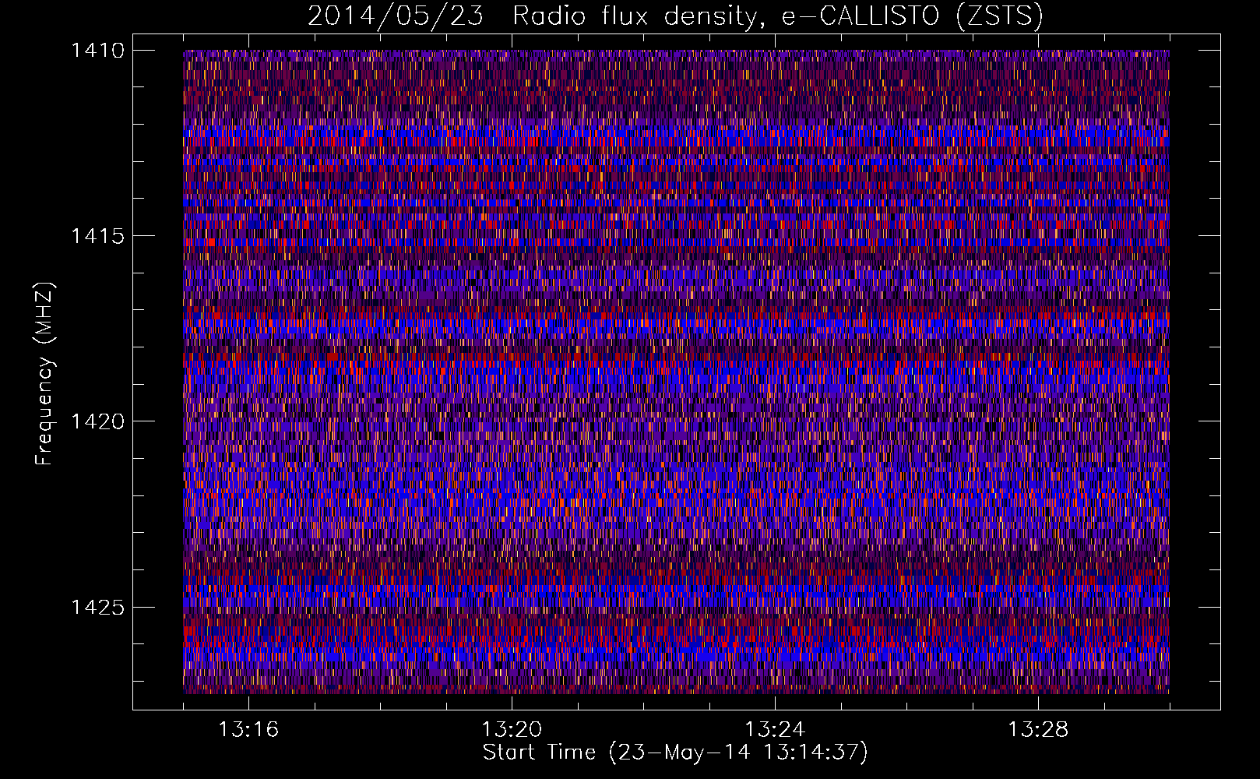The image size is (1260, 779).
Task: Click the 'Start Time (23-May-14 13:14:37)' axis label
Action: 675,753
